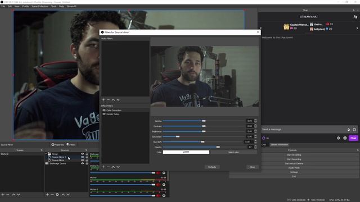The width and height of the screenshot is (360, 202).
Task: Collapse chat with left chevron arrow
Action: click(260, 28)
